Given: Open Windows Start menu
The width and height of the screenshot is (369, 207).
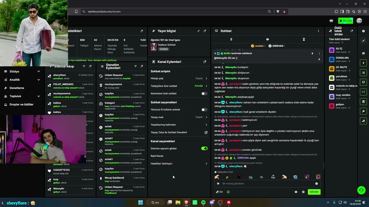Looking at the screenshot, I should click(140, 202).
